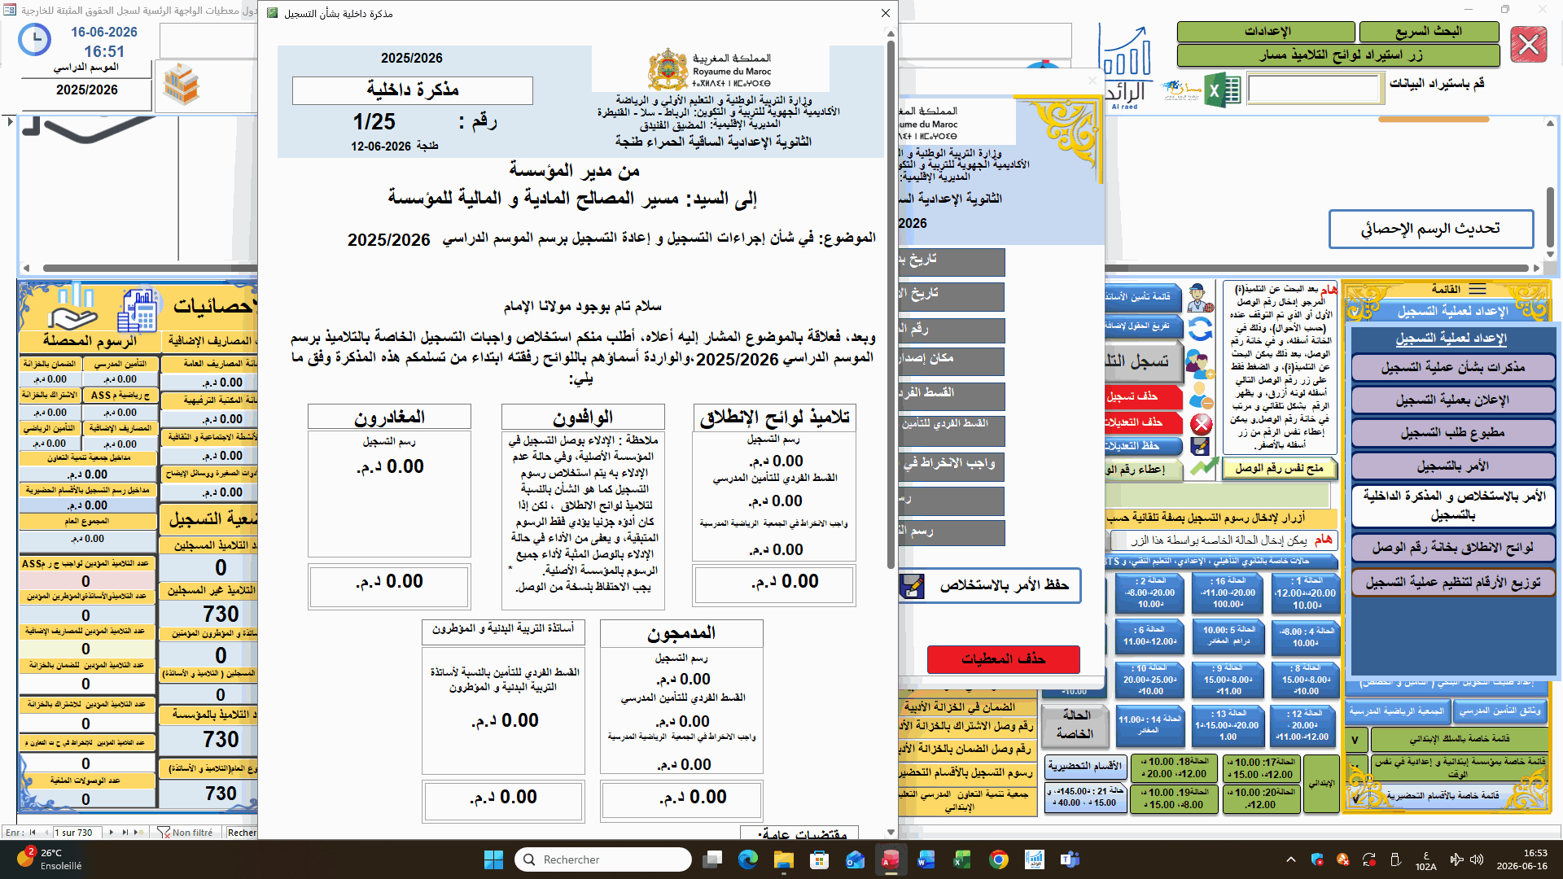Click the orange building icon
Image resolution: width=1563 pixels, height=879 pixels.
181,85
